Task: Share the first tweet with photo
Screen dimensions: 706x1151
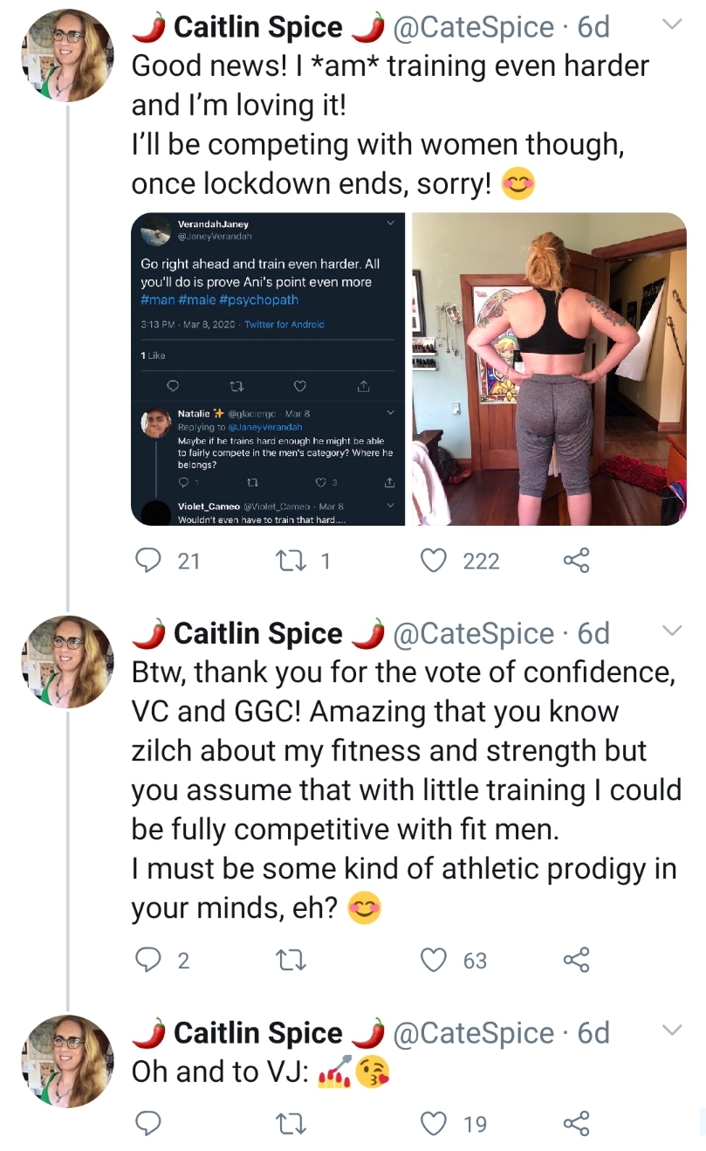Action: coord(576,561)
